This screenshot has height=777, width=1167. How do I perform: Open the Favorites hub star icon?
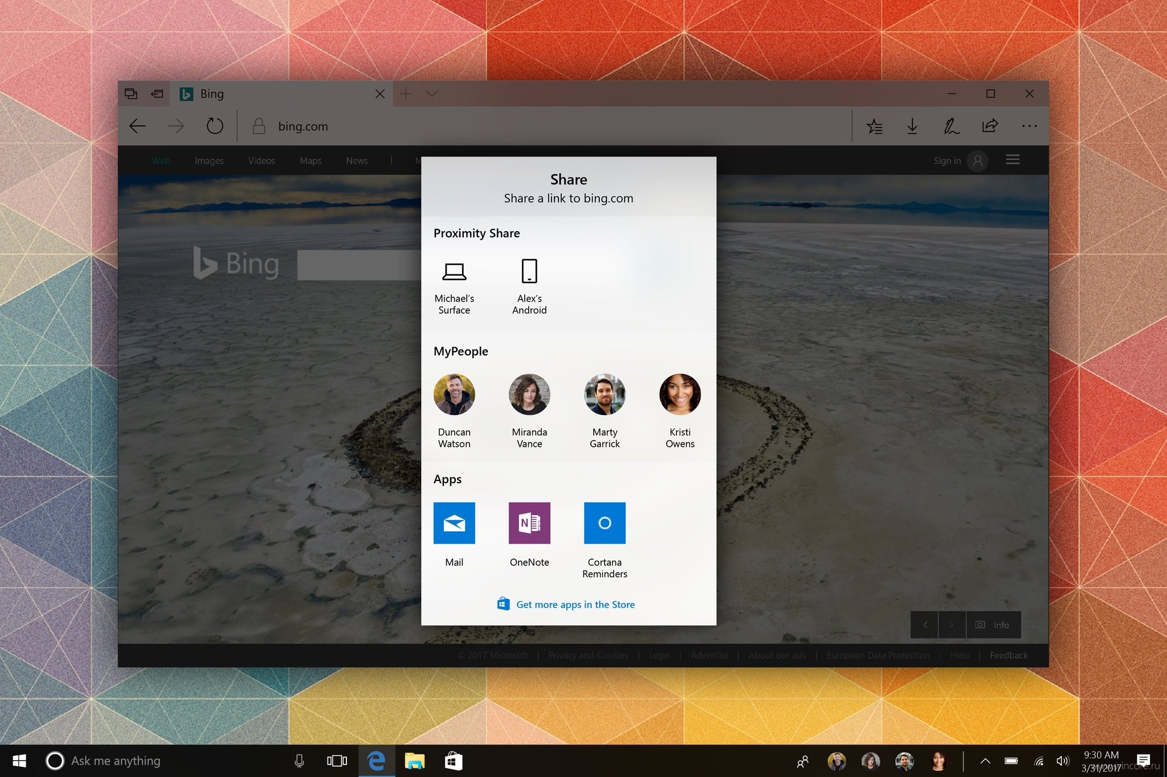pyautogui.click(x=874, y=126)
